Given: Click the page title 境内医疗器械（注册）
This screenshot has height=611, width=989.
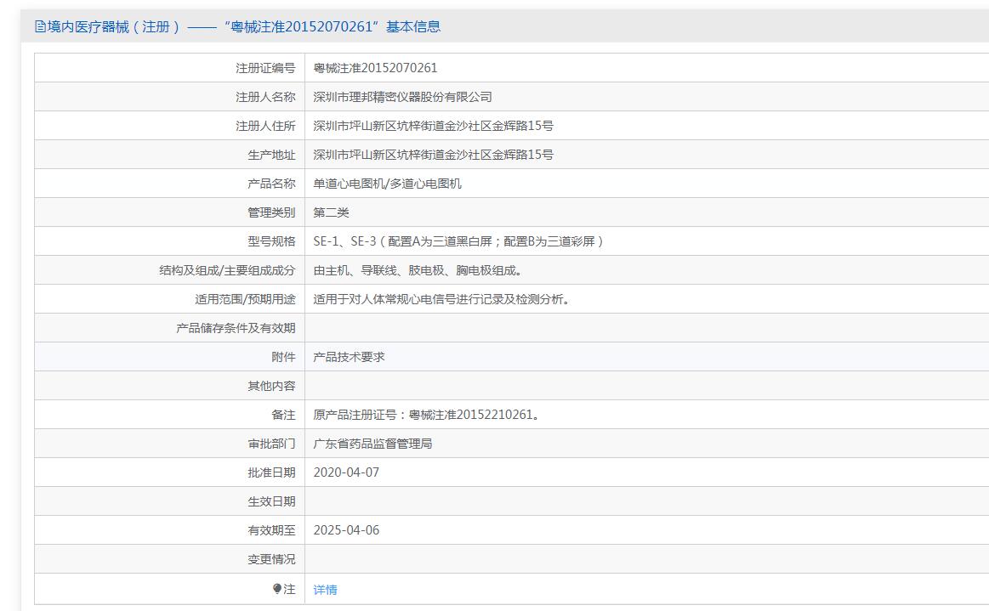Looking at the screenshot, I should pyautogui.click(x=114, y=26).
